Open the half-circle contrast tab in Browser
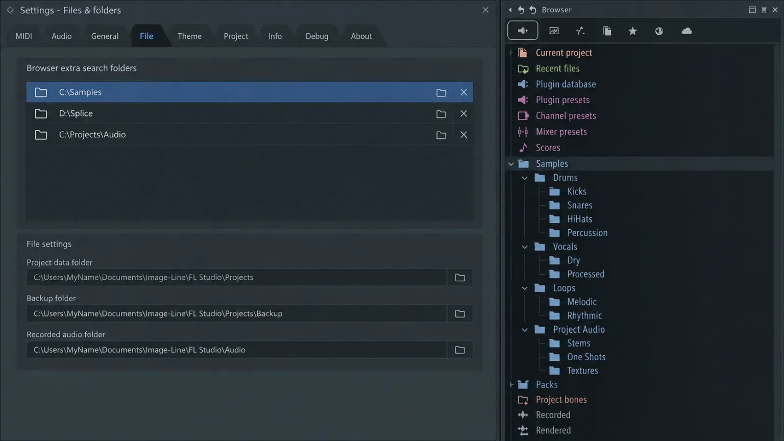The height and width of the screenshot is (441, 784). [x=659, y=31]
